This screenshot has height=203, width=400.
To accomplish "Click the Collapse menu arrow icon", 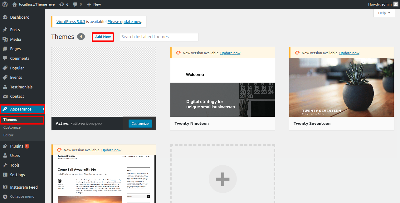I will pos(5,196).
